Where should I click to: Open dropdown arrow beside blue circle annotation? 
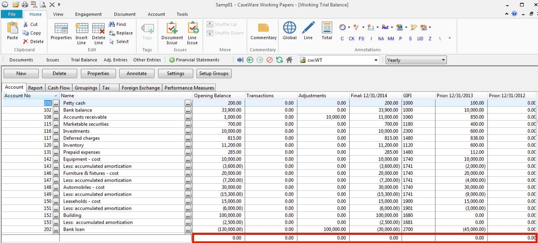click(x=348, y=27)
